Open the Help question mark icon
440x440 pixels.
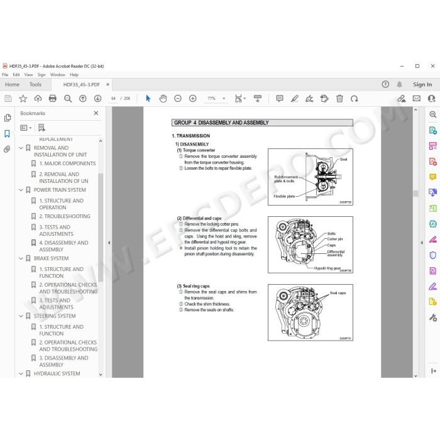pos(385,84)
